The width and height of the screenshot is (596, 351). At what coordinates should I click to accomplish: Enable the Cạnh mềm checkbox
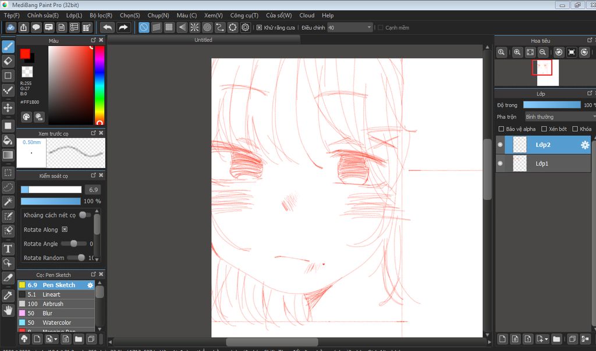point(381,28)
